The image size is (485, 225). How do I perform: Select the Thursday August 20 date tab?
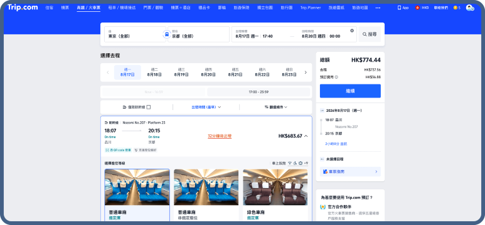[208, 72]
